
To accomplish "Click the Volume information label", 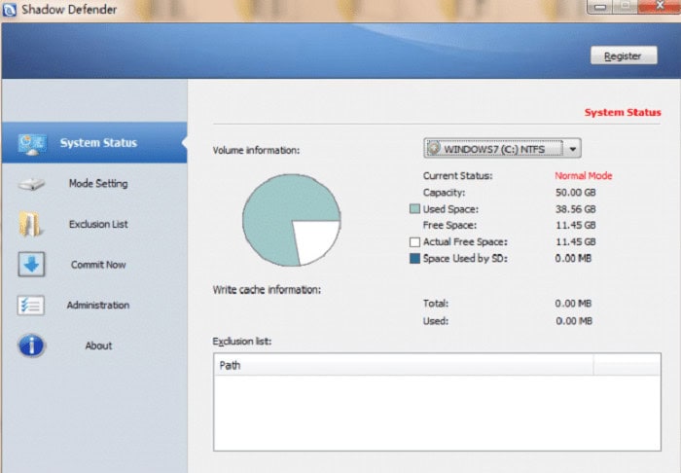I will pos(256,150).
